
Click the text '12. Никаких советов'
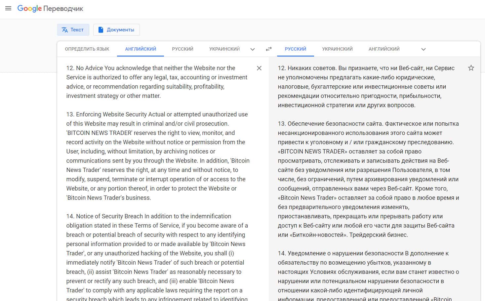(306, 68)
